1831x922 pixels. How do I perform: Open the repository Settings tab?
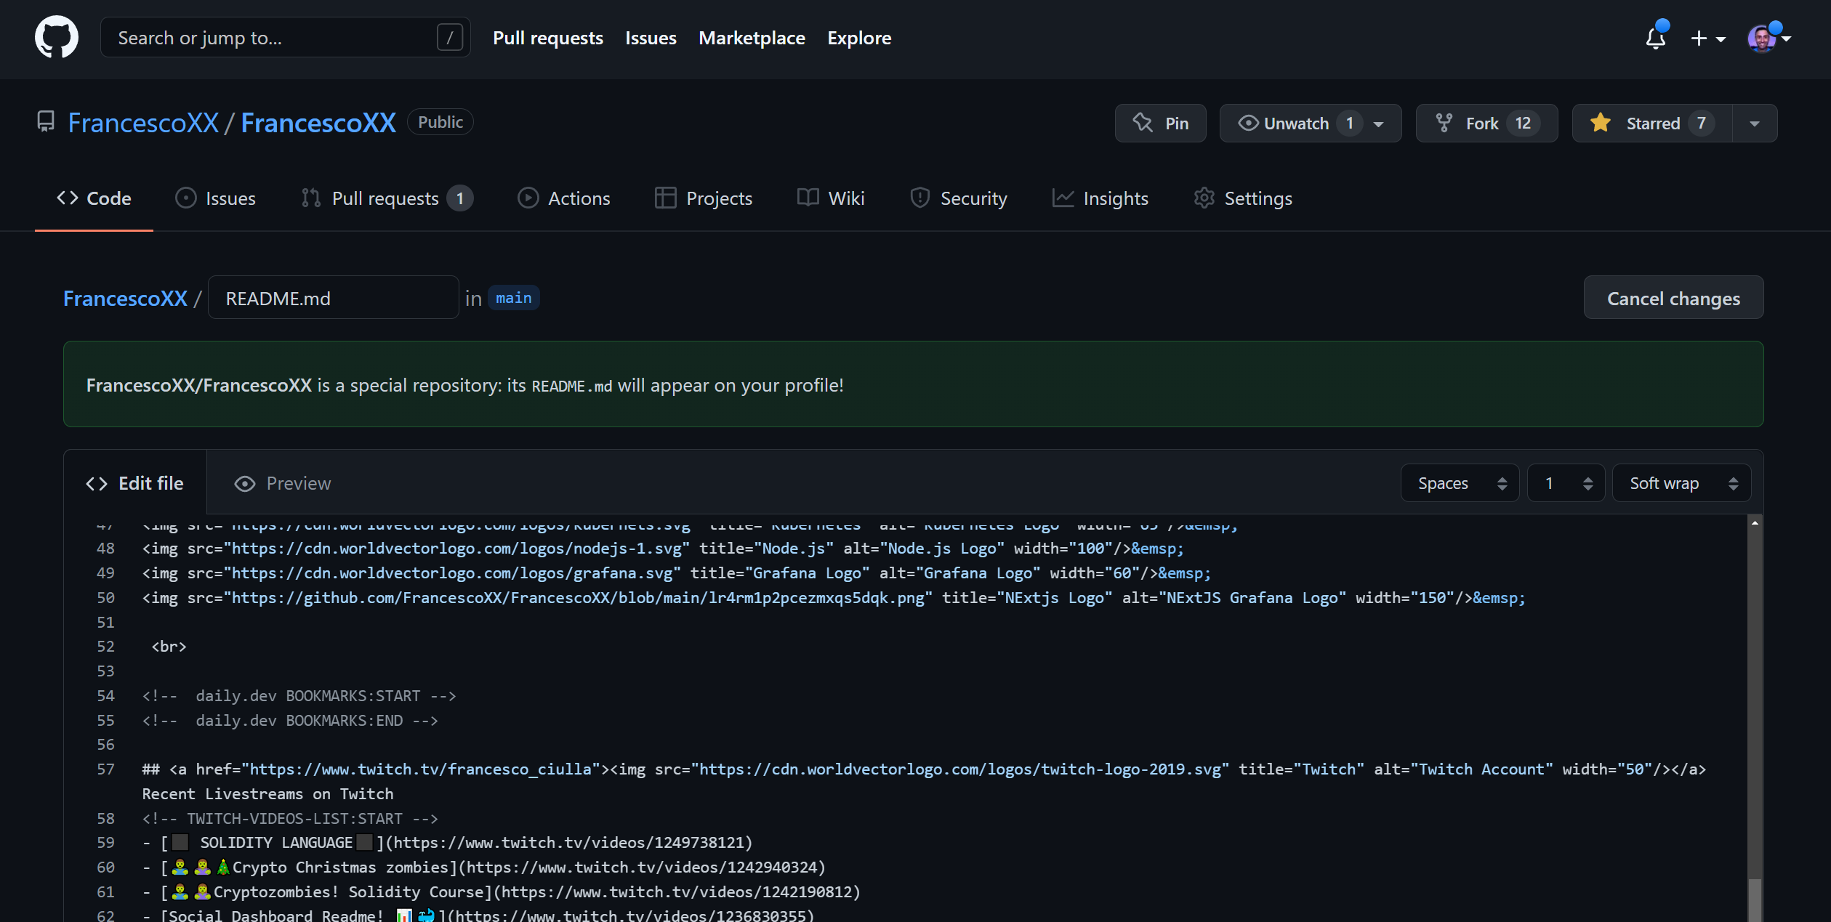(1243, 198)
